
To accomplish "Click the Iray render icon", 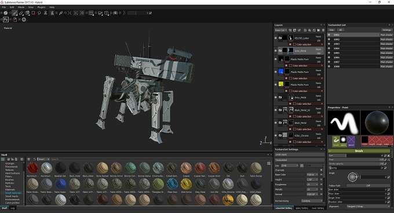I will click(24, 19).
